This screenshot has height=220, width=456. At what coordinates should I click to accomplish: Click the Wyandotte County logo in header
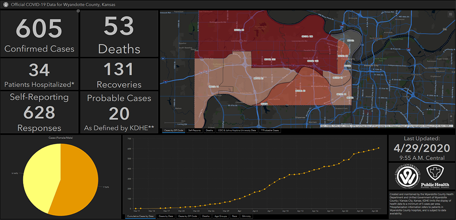pyautogui.click(x=5, y=5)
